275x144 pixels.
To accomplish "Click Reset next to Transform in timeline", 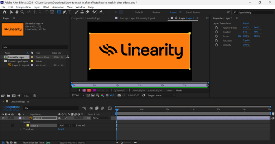I will click(61, 129).
